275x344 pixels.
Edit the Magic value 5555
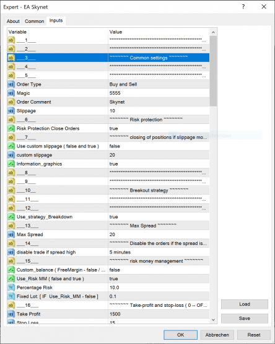tap(159, 93)
